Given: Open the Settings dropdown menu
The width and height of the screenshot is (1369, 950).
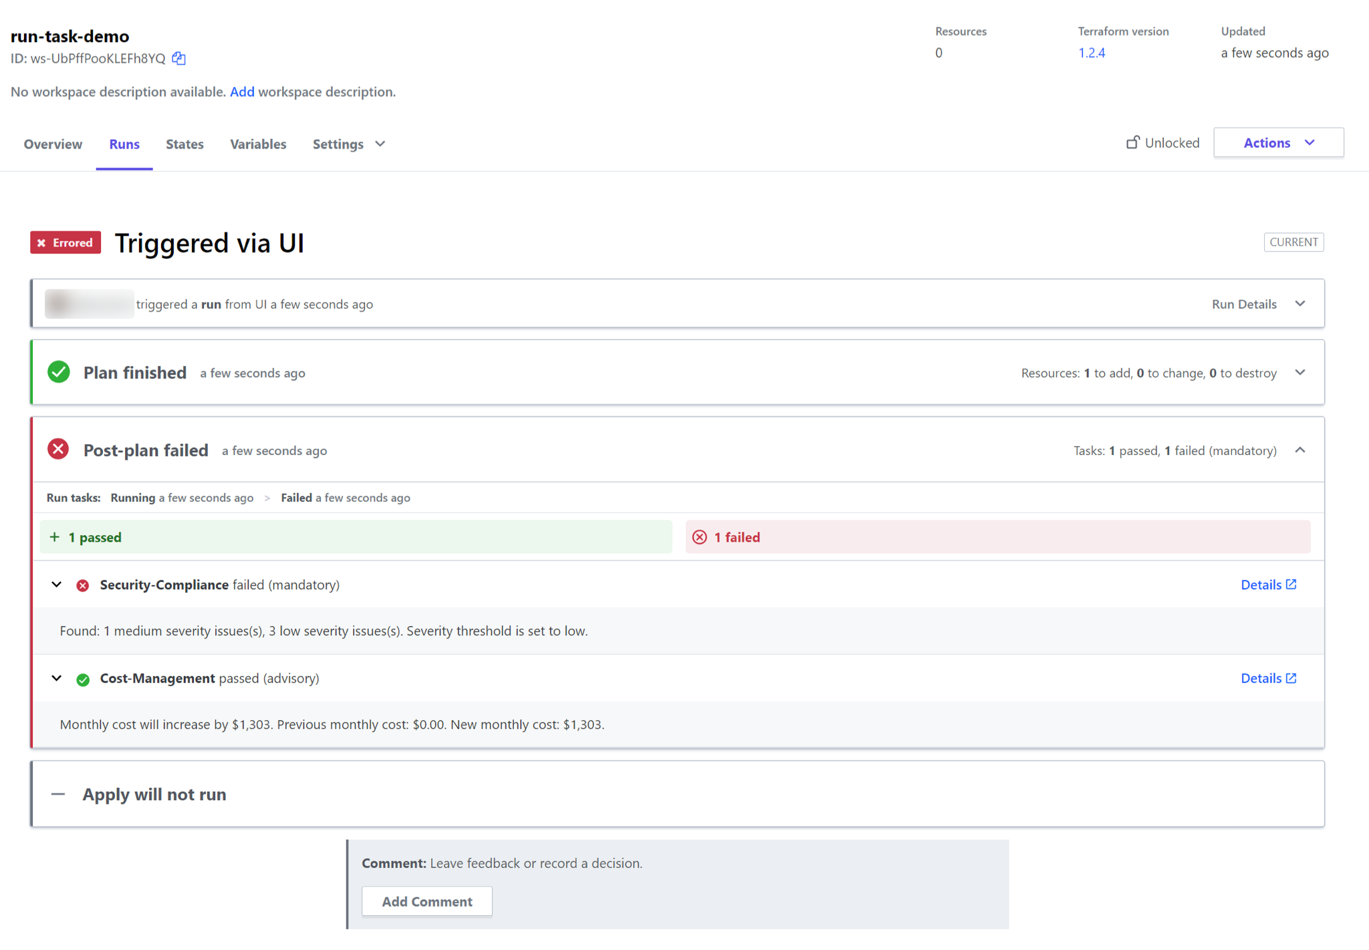Looking at the screenshot, I should pos(348,144).
